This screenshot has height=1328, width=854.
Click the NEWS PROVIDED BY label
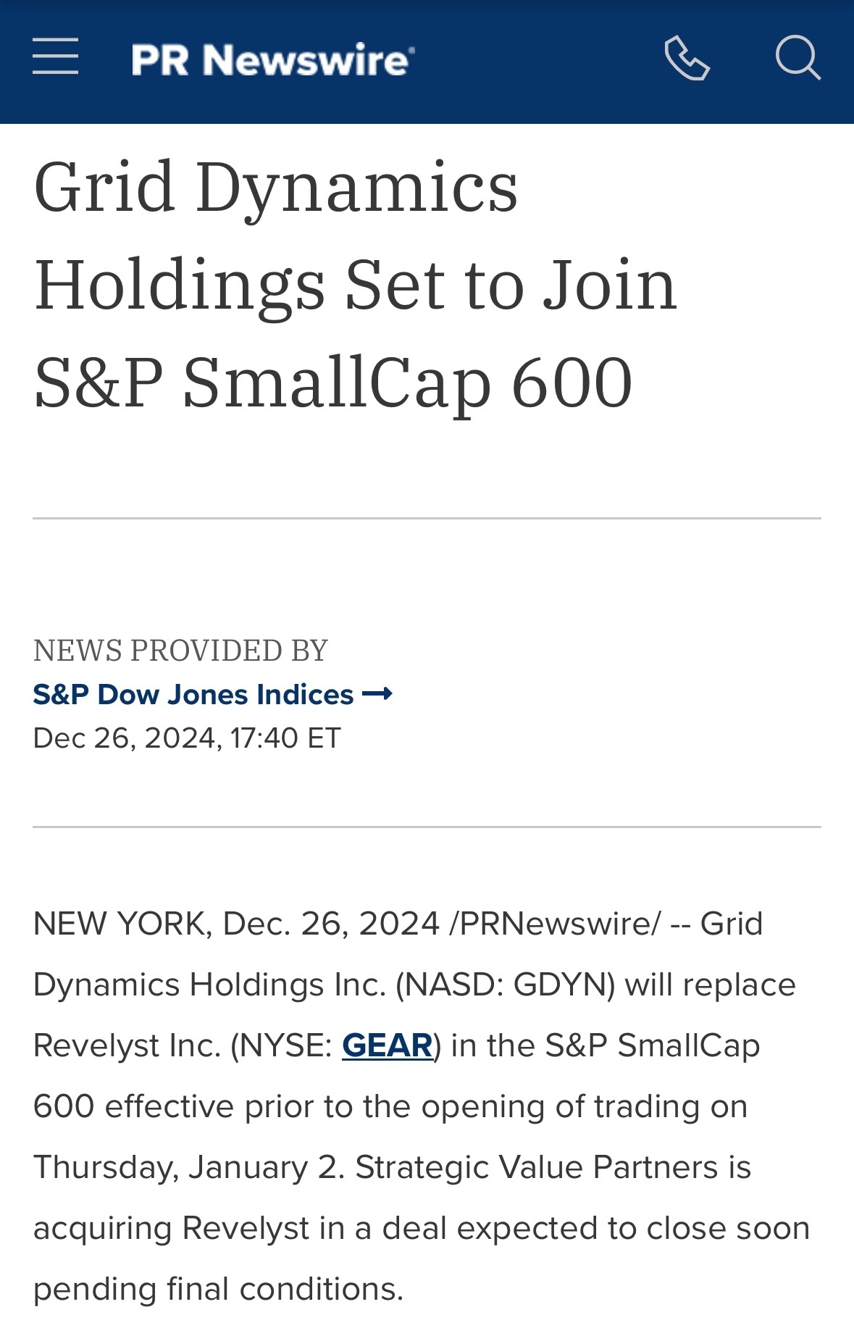coord(180,651)
